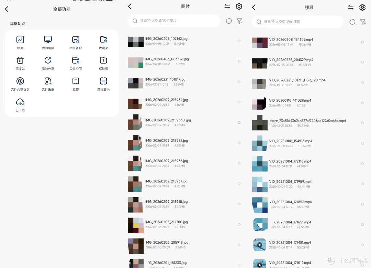Open 公共空间 icon
This screenshot has height=268, width=371.
coord(76,60)
